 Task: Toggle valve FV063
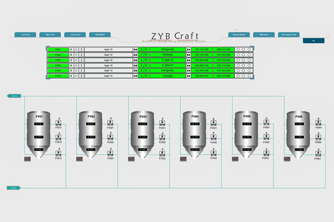point(318,154)
